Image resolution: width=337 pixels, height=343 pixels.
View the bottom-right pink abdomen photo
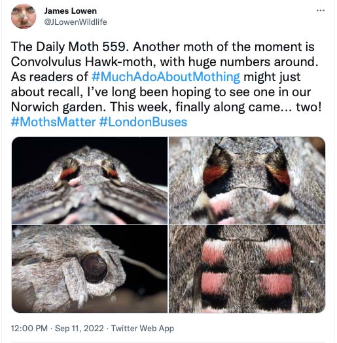click(247, 269)
